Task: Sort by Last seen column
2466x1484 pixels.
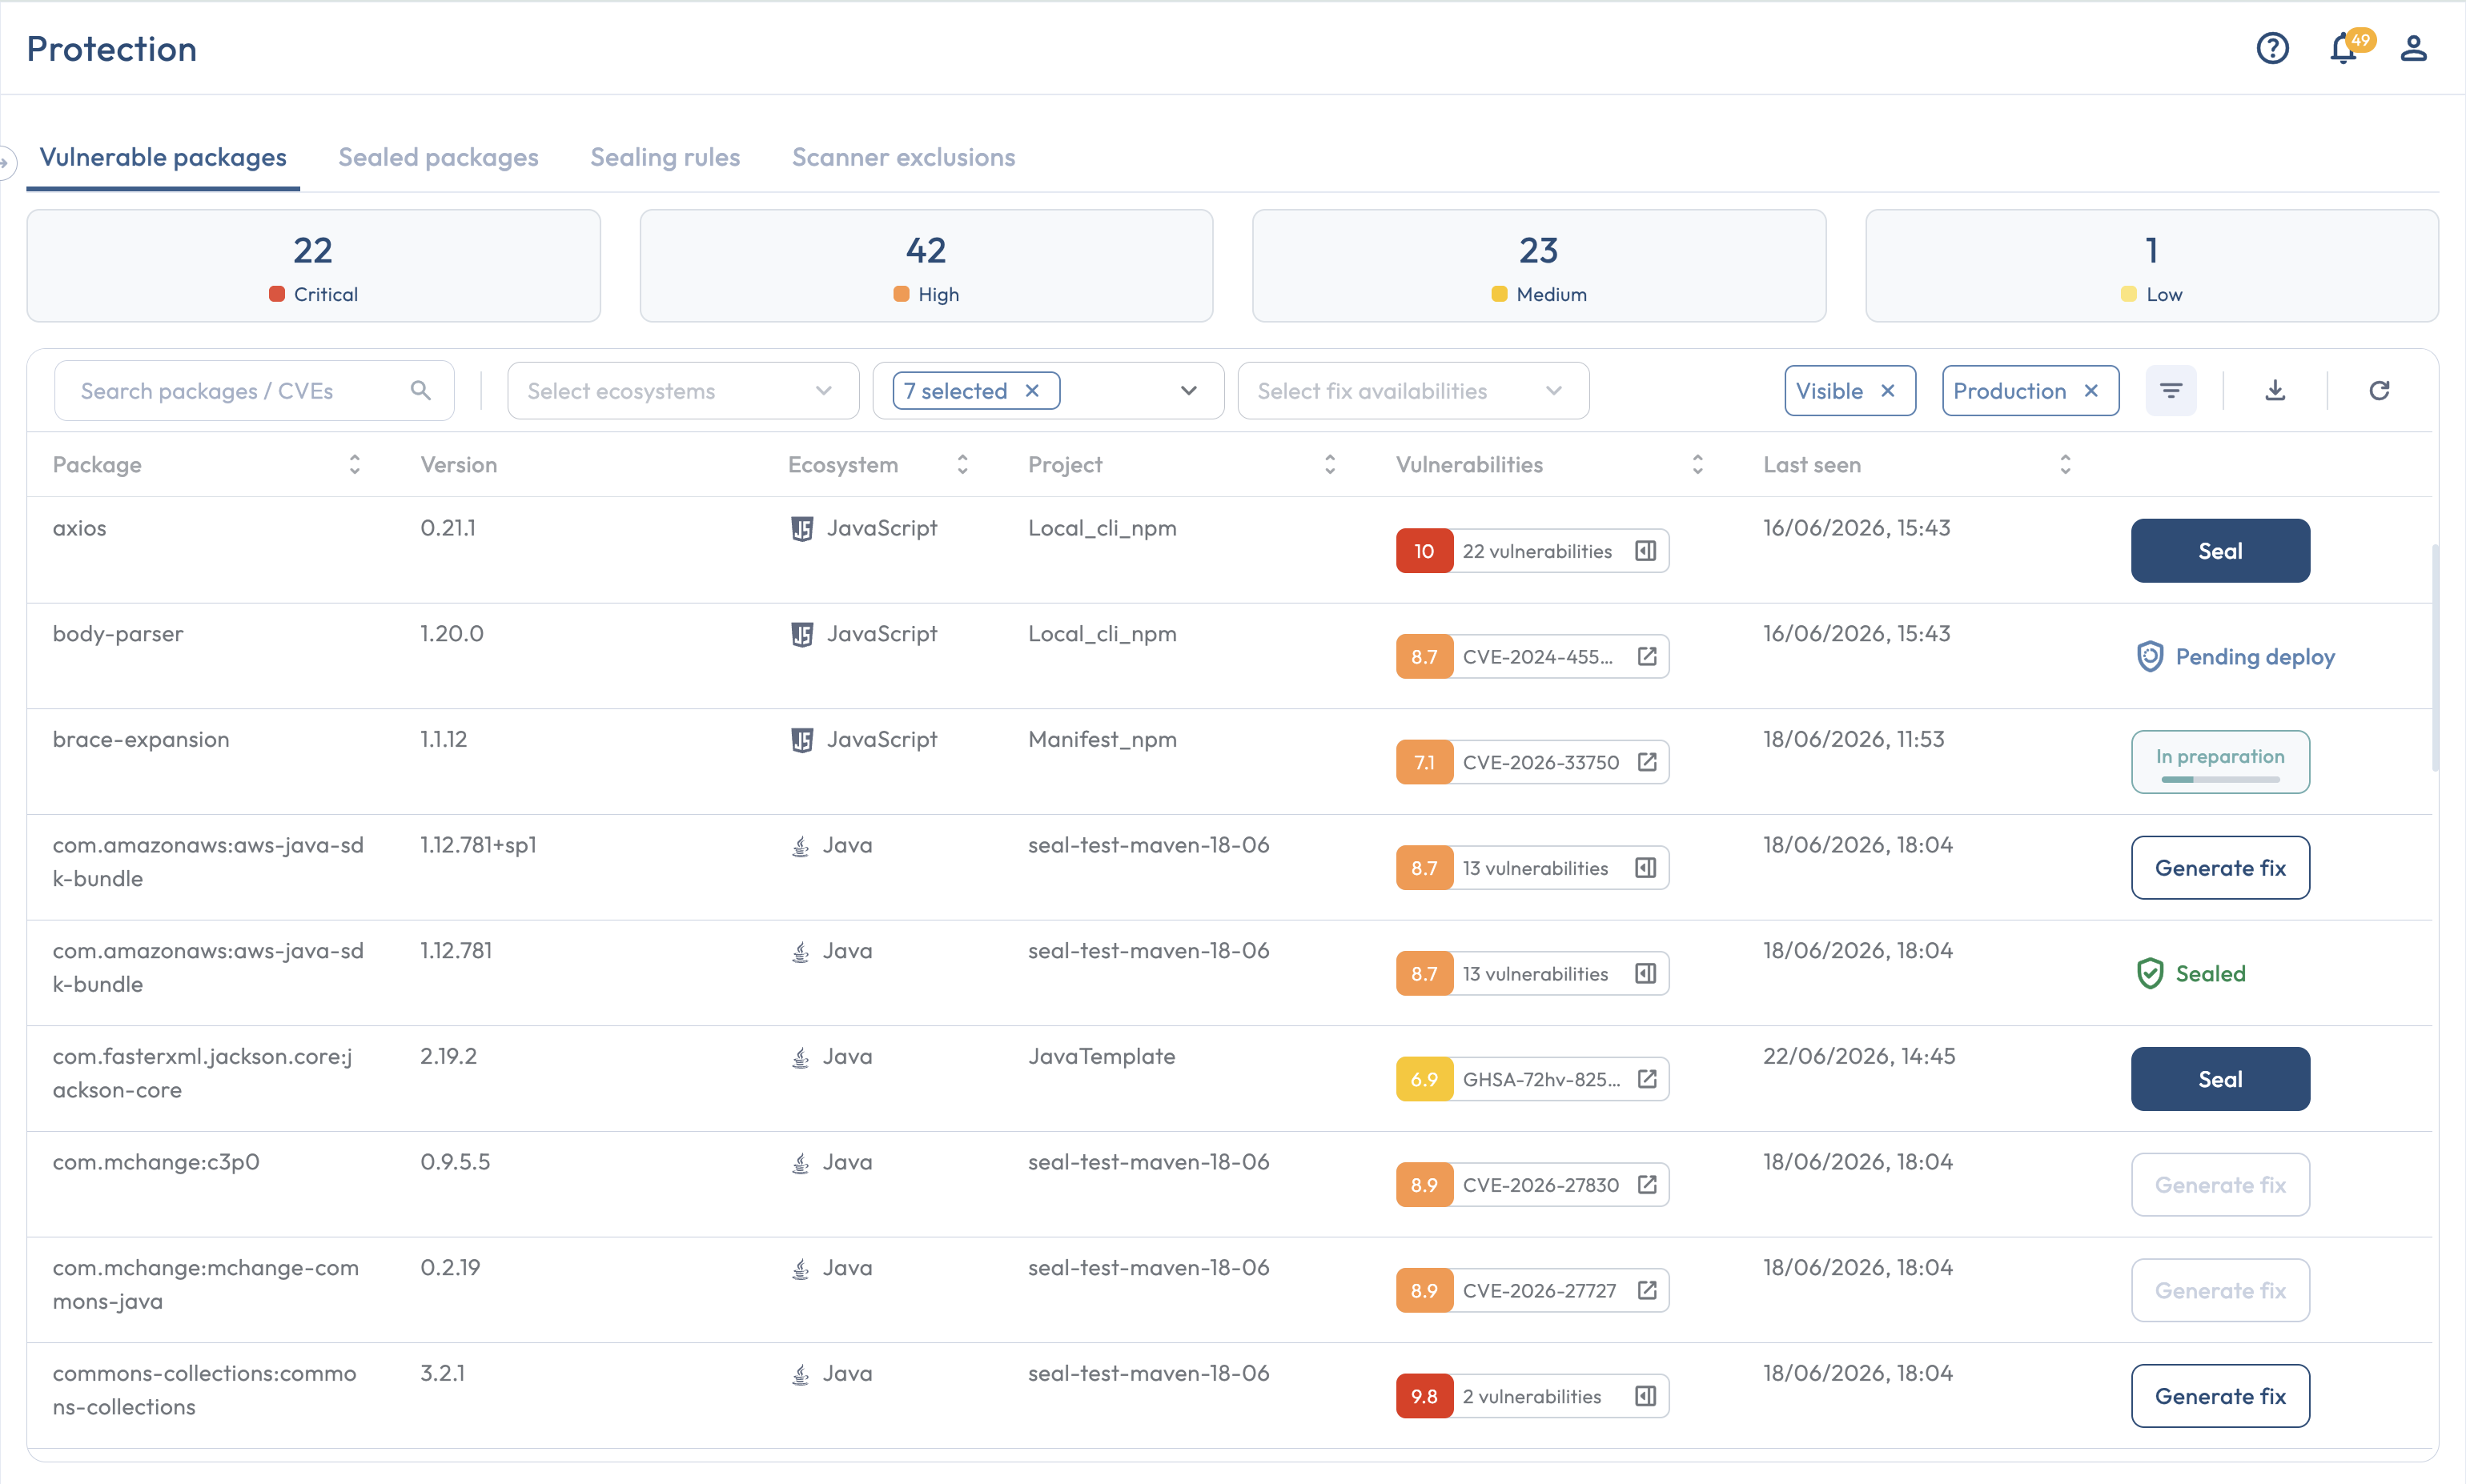Action: (x=2065, y=464)
